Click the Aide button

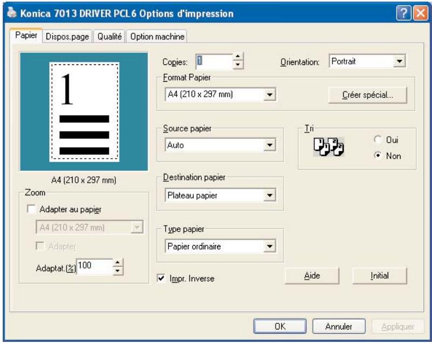click(x=312, y=276)
